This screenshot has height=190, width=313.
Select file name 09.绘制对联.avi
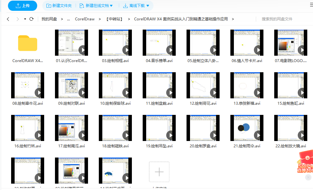coord(71,103)
